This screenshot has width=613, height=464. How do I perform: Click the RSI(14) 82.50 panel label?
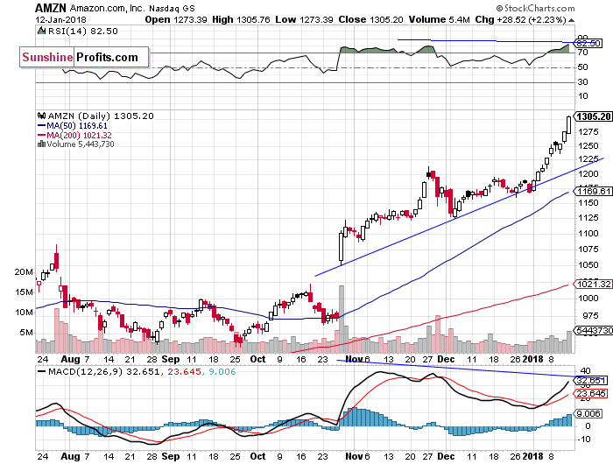(82, 31)
